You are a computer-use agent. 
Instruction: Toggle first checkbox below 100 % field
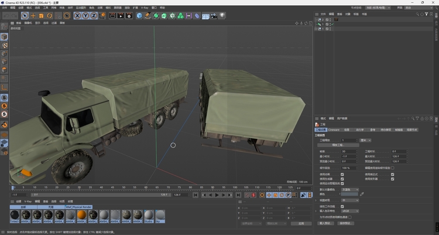(x=342, y=174)
